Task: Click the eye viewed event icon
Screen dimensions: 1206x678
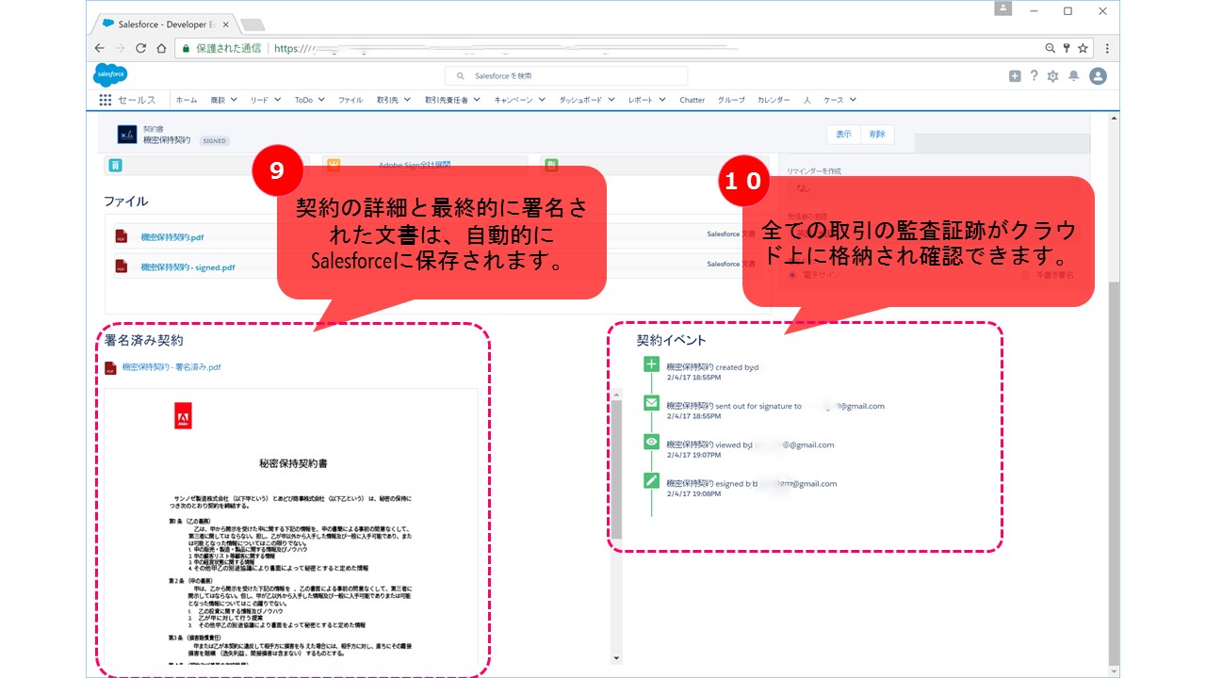Action: [651, 442]
